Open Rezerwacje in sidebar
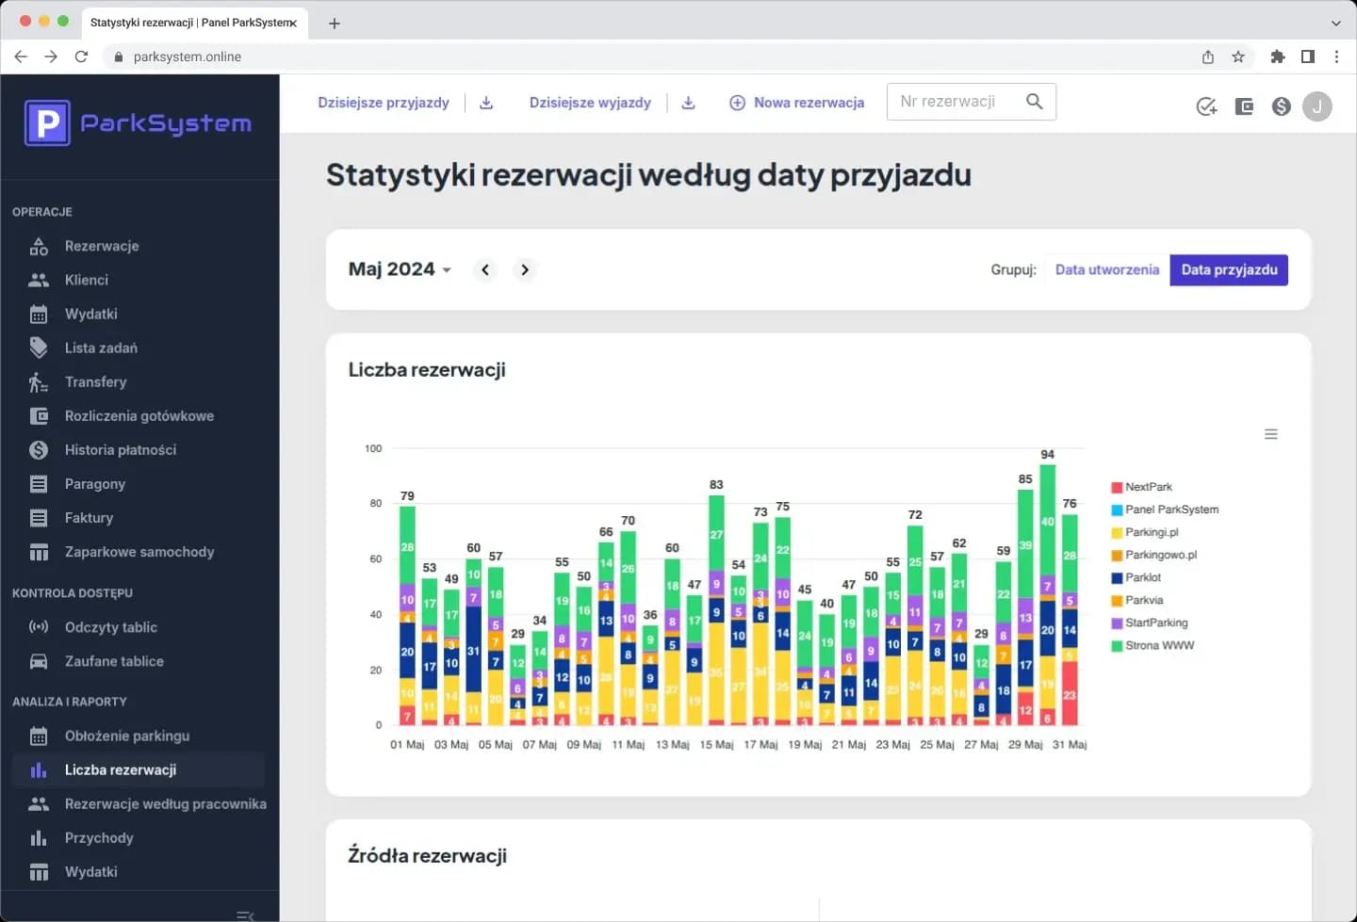 point(139,247)
